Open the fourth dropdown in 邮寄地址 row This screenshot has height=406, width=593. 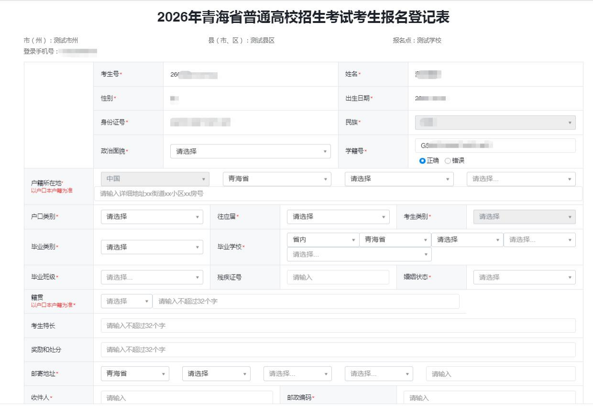[379, 373]
